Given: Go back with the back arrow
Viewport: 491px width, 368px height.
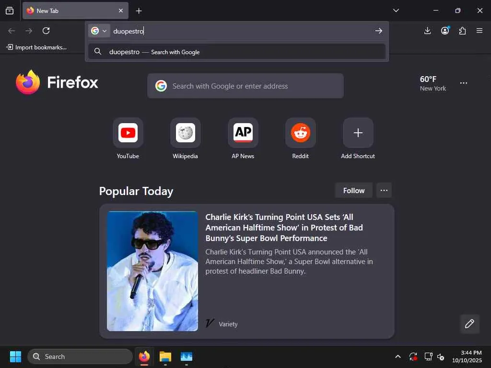Looking at the screenshot, I should tap(12, 31).
